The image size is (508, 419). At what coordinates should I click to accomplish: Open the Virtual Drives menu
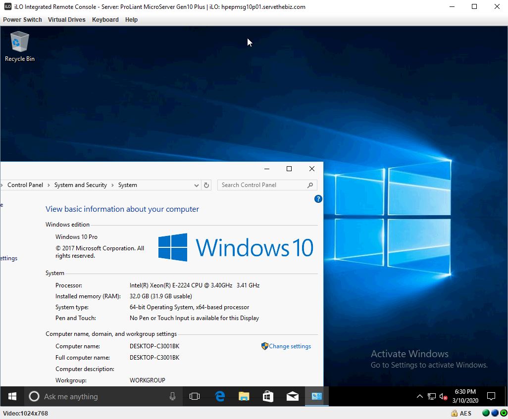(x=66, y=20)
